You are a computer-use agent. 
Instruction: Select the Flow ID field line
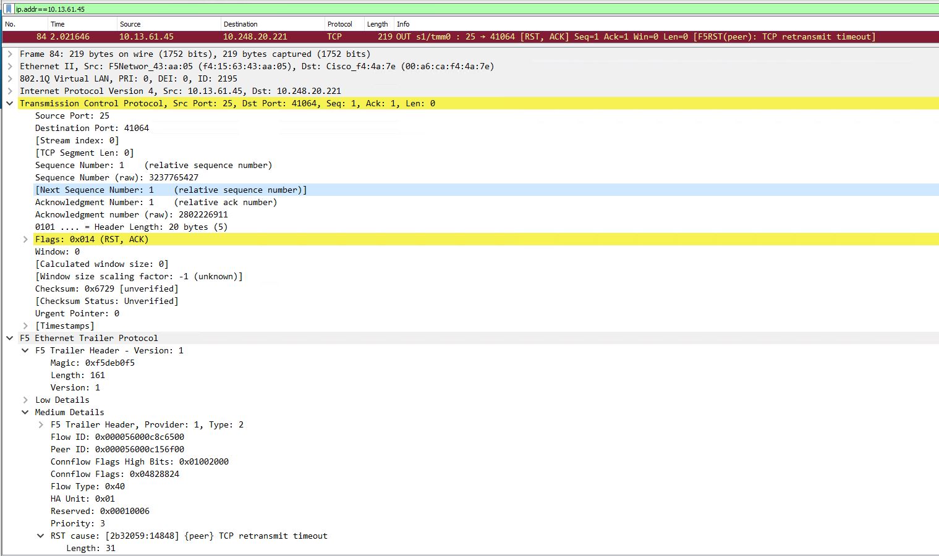[x=117, y=437]
